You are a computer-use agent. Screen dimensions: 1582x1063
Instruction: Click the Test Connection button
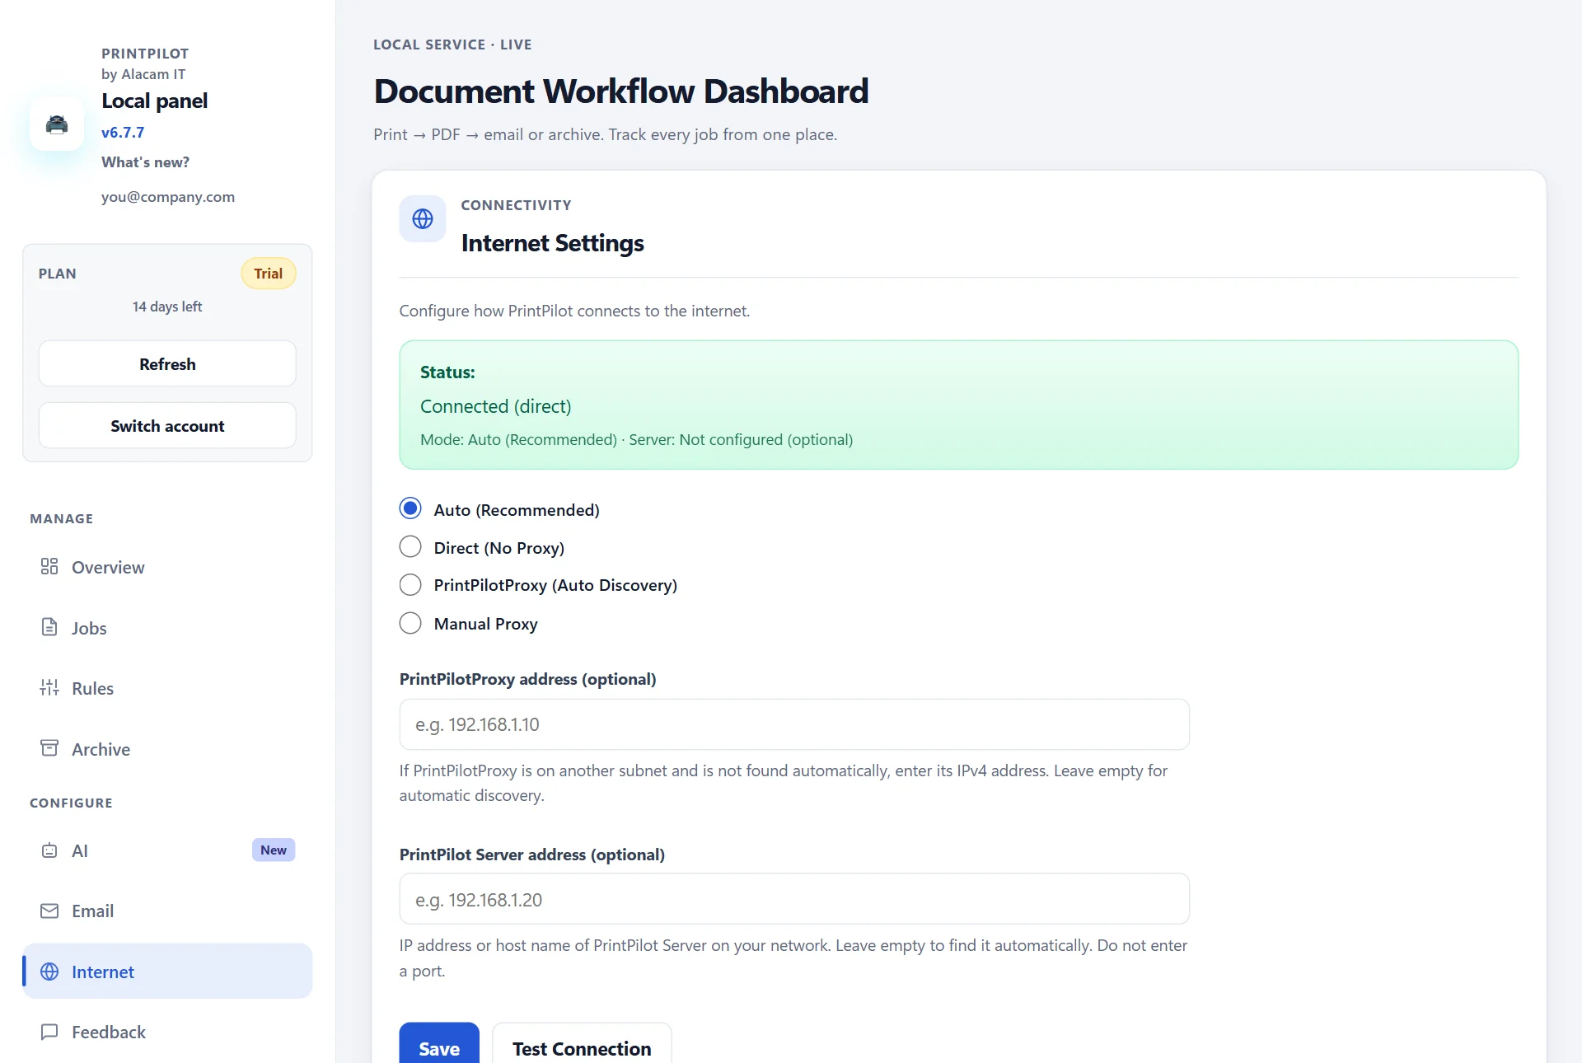[x=582, y=1045]
